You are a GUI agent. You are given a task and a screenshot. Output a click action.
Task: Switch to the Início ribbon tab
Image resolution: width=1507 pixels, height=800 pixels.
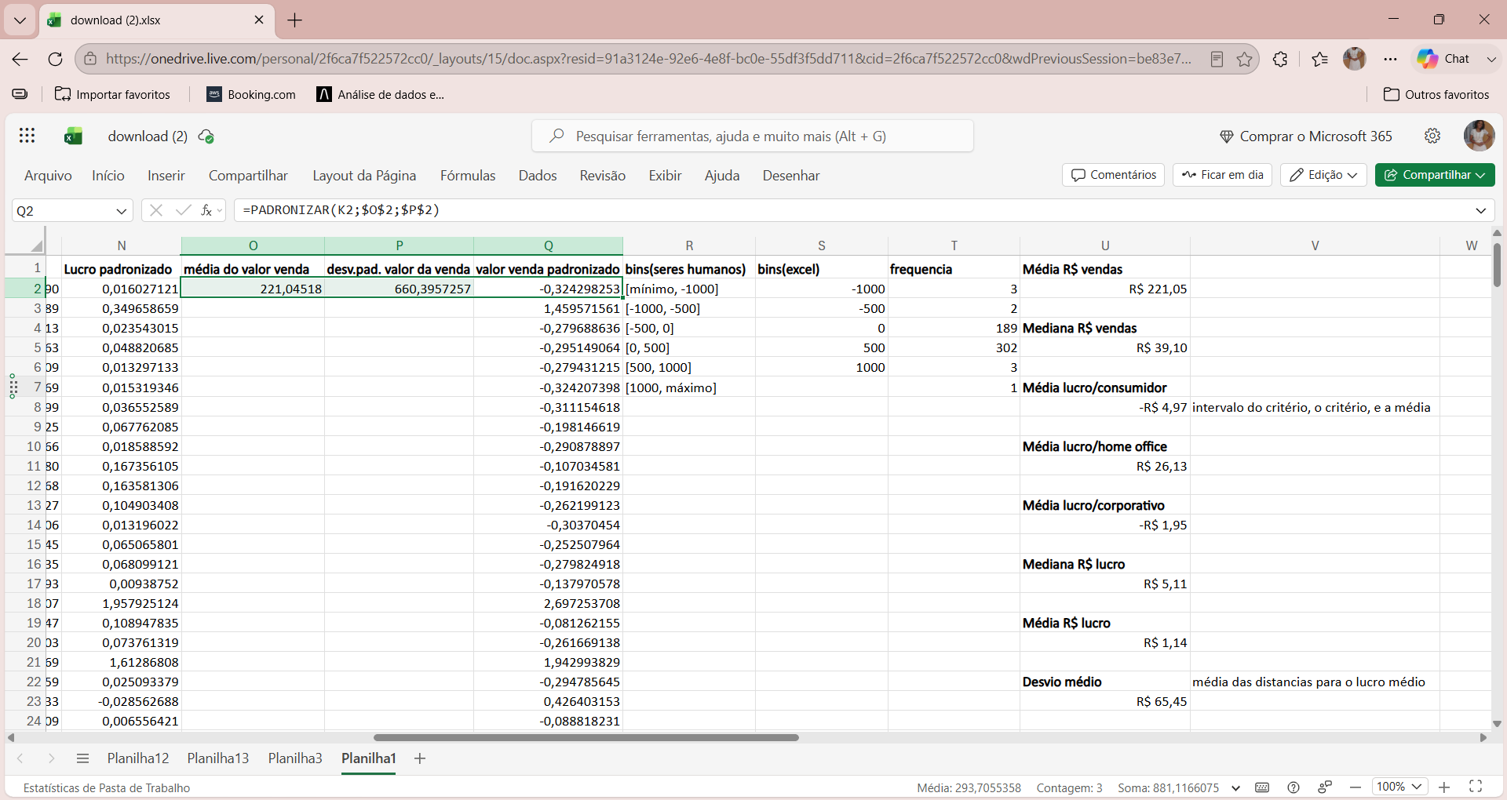tap(108, 176)
